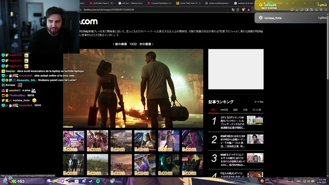The height and width of the screenshot is (185, 329).
Task: Click the nuriaaa_furia gifted sub entry
Action: tap(292, 18)
